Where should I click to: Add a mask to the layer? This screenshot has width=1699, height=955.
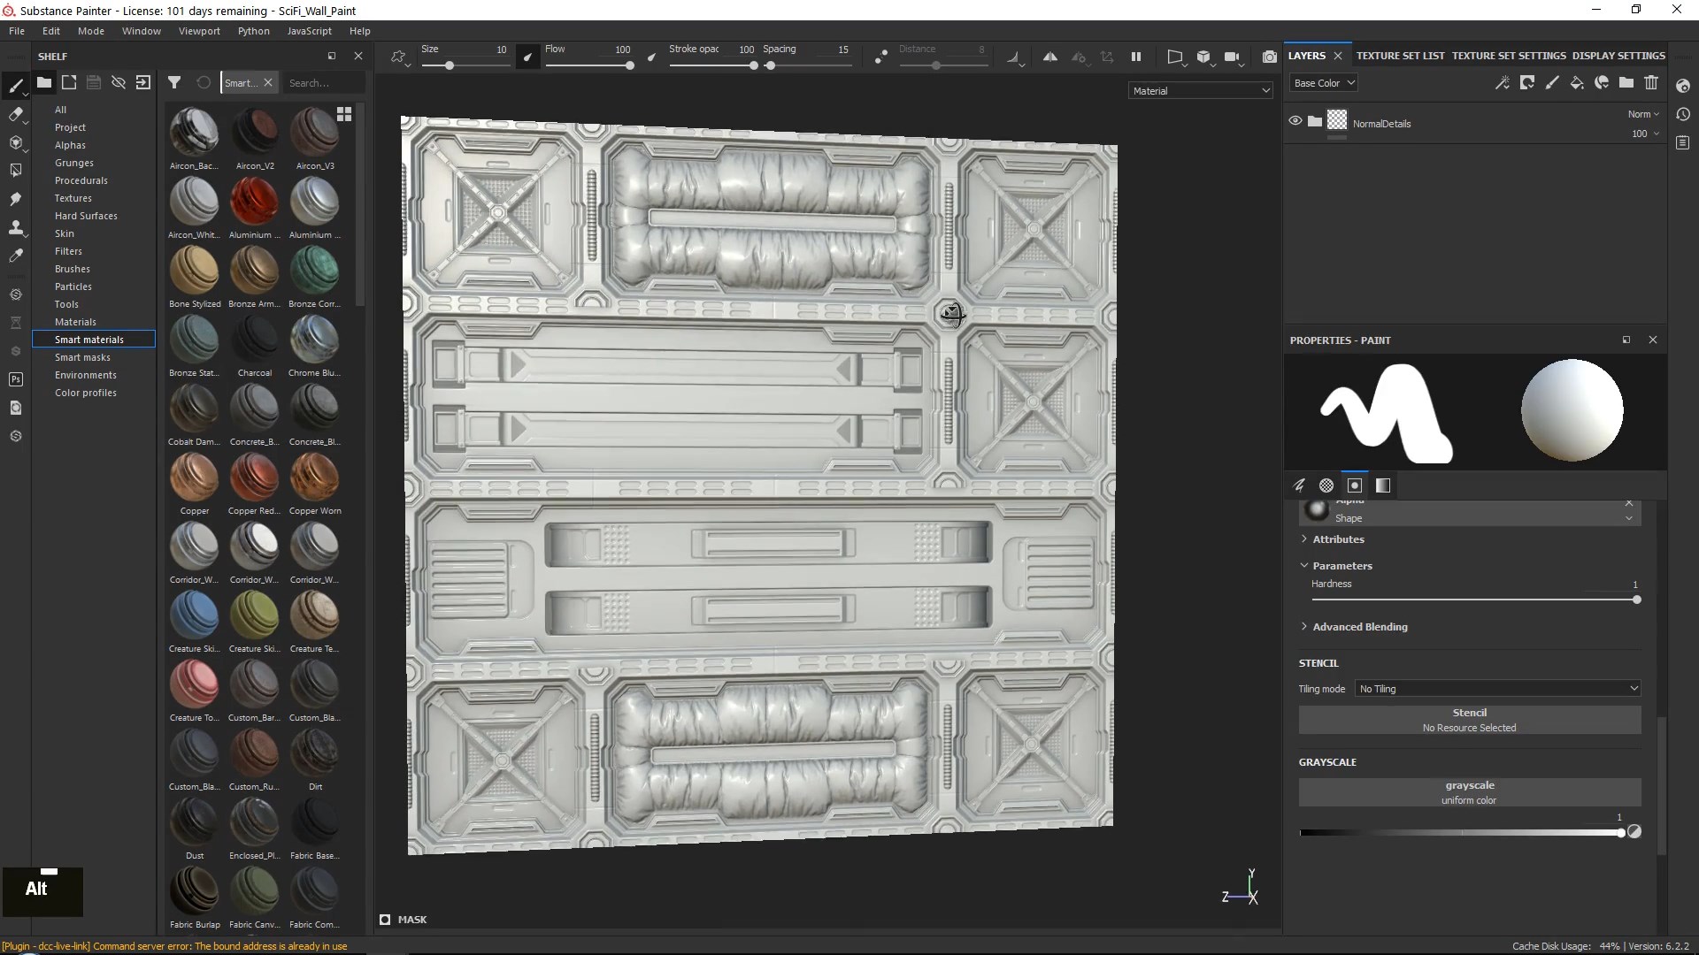(x=1527, y=82)
